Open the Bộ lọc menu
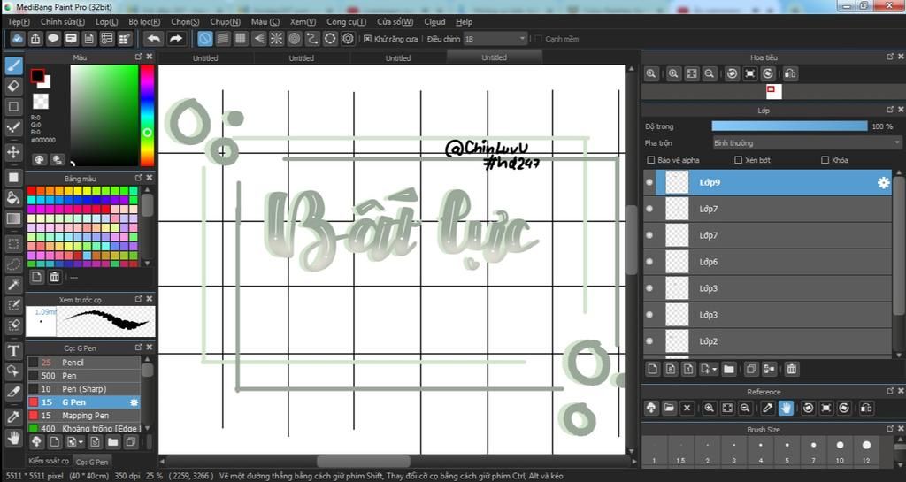Viewport: 906px width, 482px height. click(144, 21)
